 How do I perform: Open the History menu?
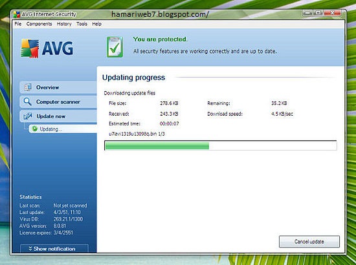64,24
